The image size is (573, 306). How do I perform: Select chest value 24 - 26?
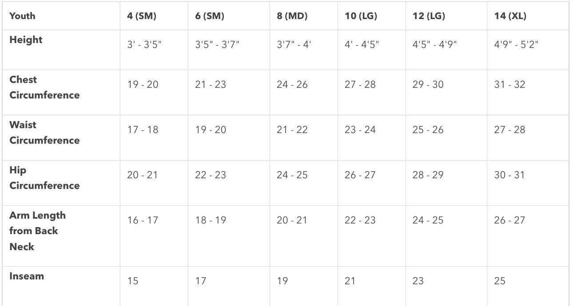[292, 85]
